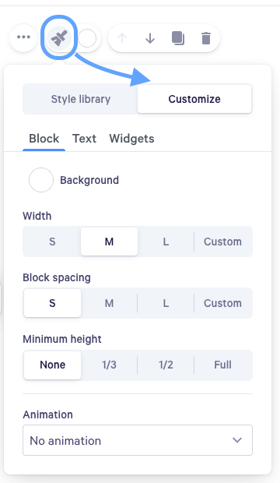This screenshot has width=280, height=483.
Task: Click the paintbrush style icon
Action: [59, 38]
